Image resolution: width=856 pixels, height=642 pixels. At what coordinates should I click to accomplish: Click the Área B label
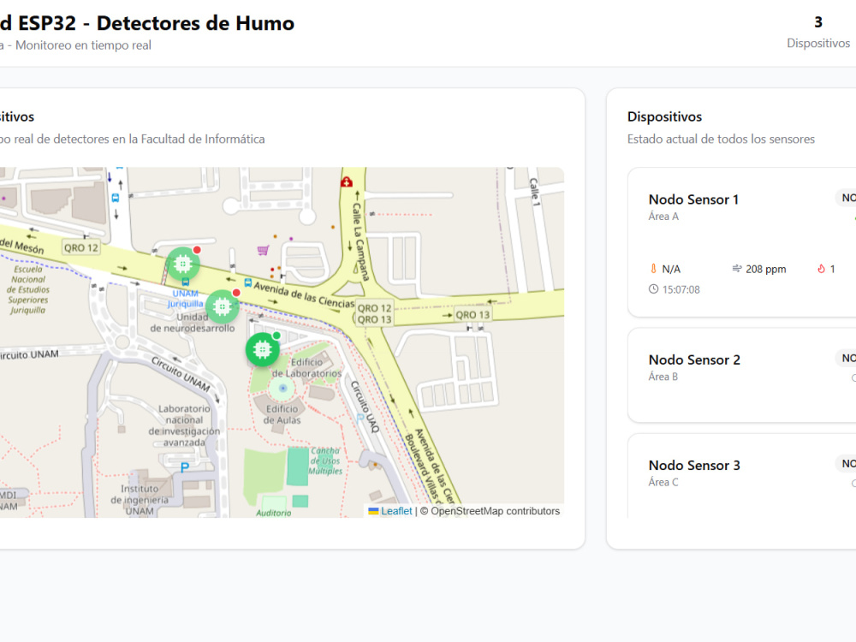(663, 377)
